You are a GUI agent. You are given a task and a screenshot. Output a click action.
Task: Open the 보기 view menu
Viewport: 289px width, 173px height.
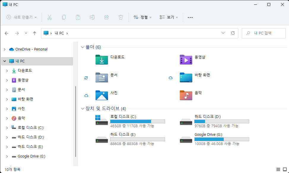(169, 17)
